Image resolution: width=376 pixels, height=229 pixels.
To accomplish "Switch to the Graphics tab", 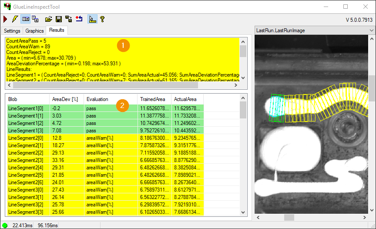I will tap(34, 31).
